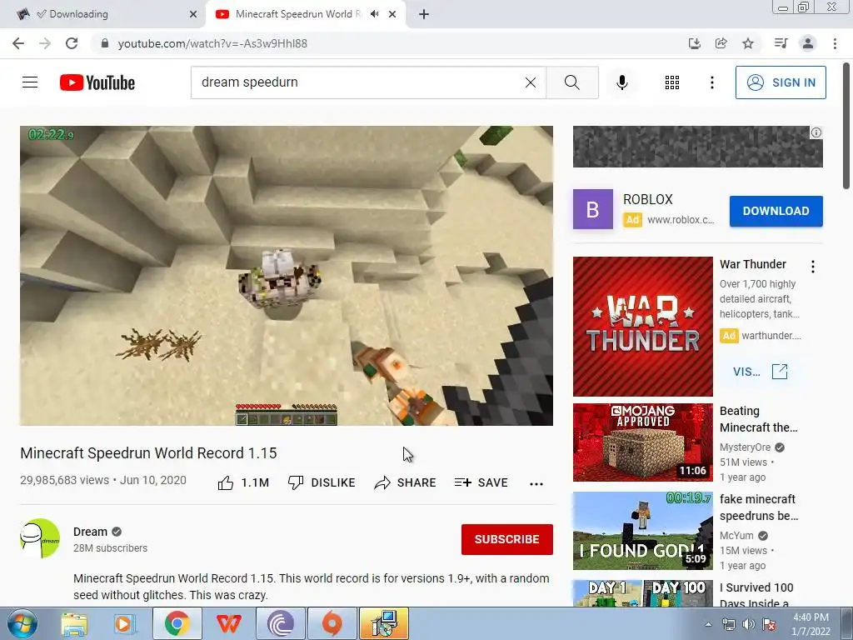Click the SIGN IN button

(x=781, y=82)
